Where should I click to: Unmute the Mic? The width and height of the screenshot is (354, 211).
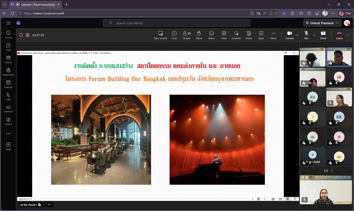(306, 35)
